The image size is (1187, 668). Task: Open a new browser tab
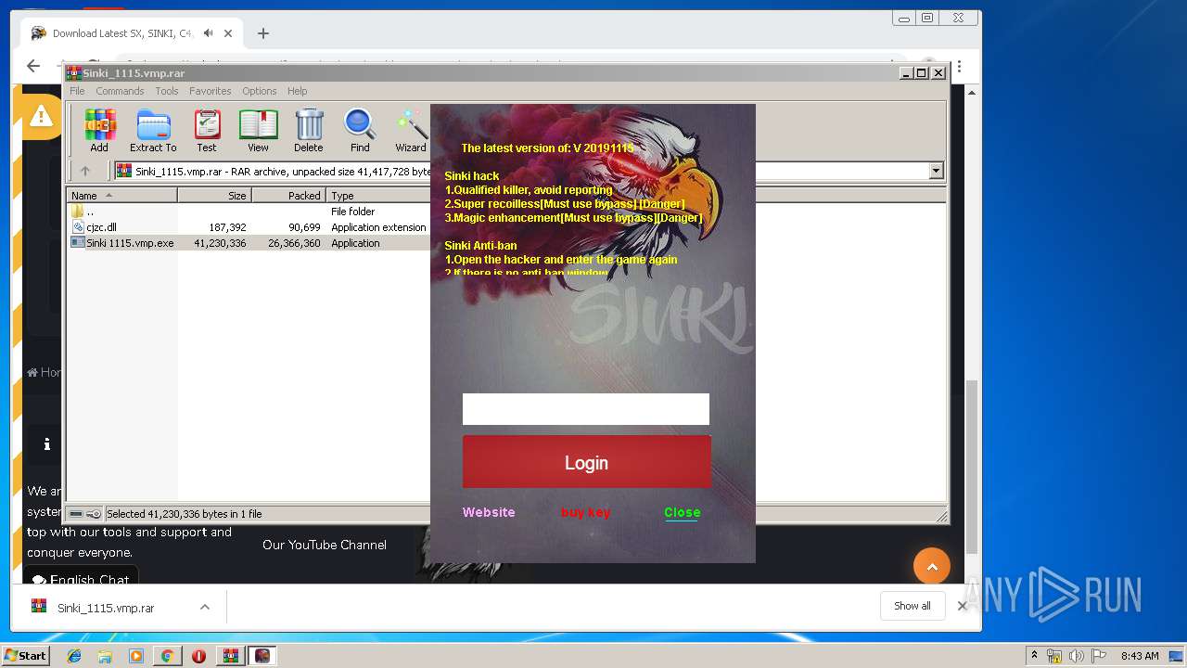coord(263,33)
